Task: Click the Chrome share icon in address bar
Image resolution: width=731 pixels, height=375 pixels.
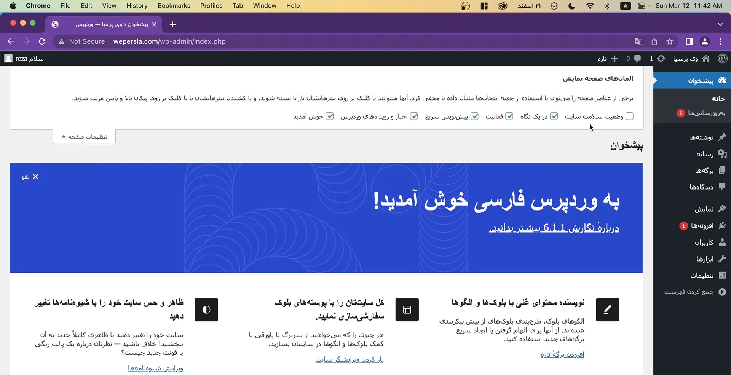Action: pyautogui.click(x=654, y=41)
